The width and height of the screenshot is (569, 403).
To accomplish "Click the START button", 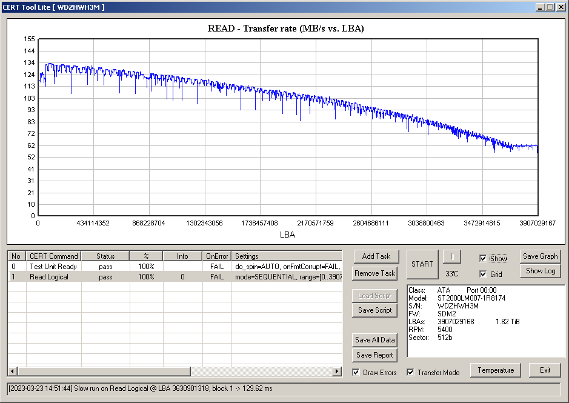I will (x=422, y=264).
